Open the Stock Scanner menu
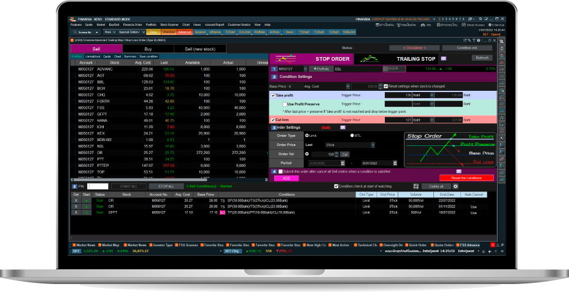 [x=169, y=25]
